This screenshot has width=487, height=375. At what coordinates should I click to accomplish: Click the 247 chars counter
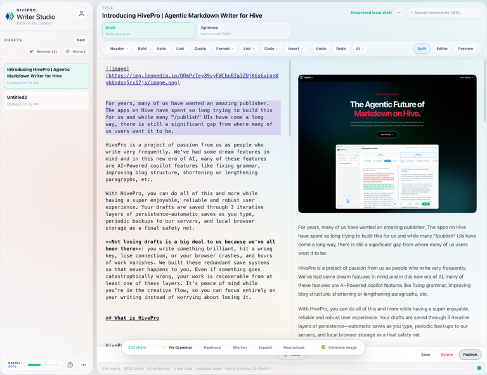tap(137, 347)
